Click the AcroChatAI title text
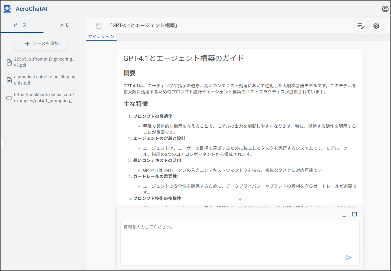 coord(31,9)
